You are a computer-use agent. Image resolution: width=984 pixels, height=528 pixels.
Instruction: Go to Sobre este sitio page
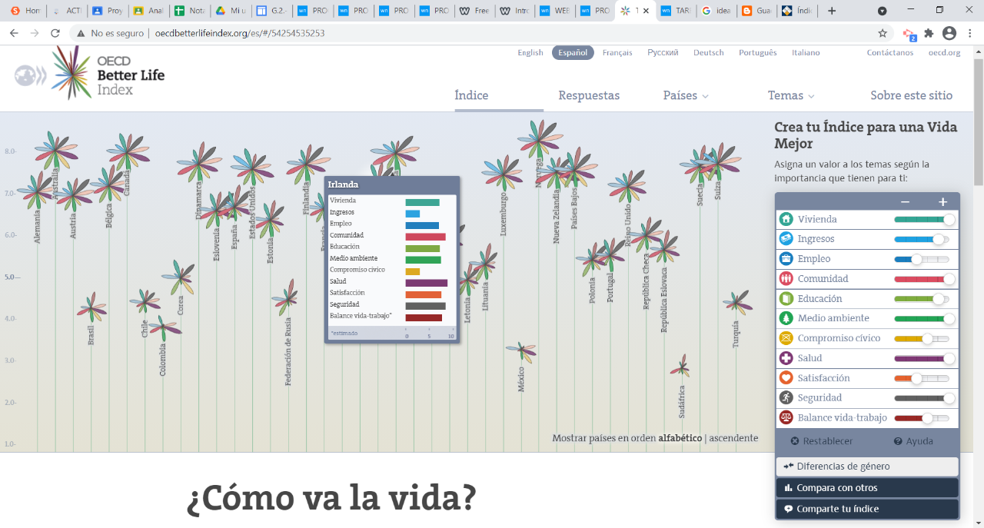click(911, 96)
